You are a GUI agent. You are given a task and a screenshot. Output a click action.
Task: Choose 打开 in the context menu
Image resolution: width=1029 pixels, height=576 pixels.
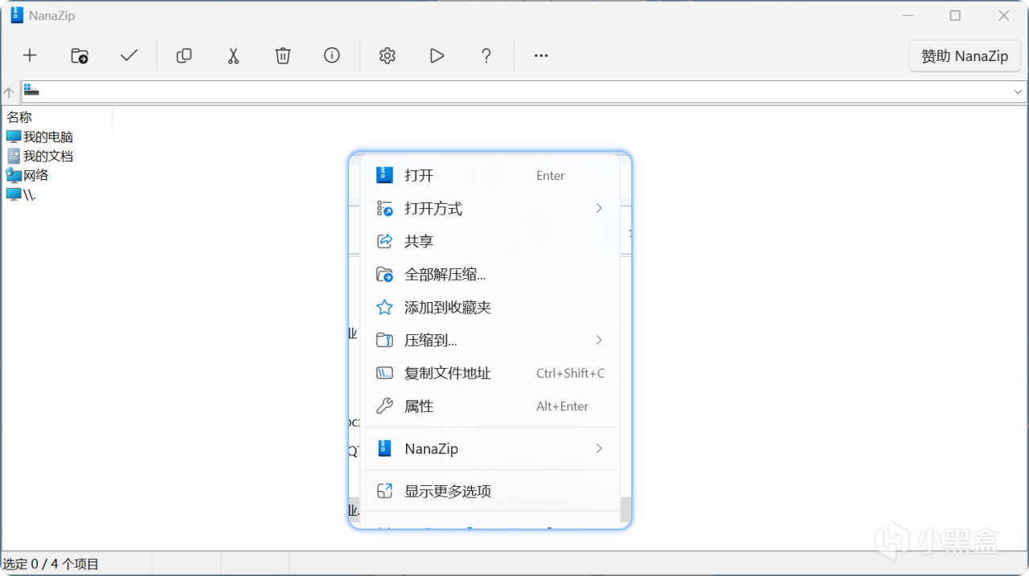click(491, 175)
